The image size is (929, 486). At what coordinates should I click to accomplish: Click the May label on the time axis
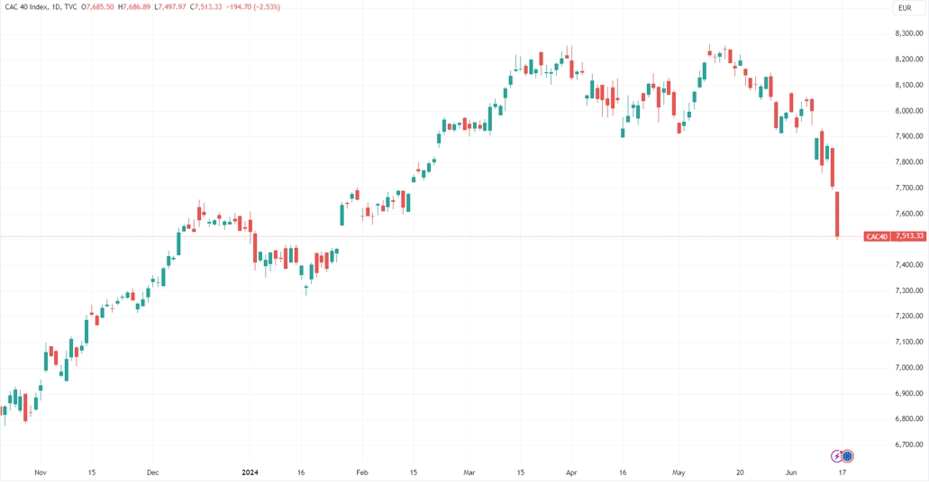pos(679,472)
